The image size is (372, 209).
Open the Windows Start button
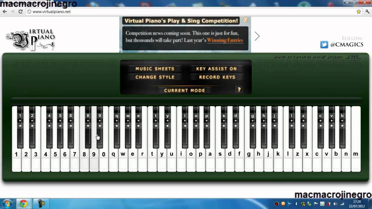[7, 203]
